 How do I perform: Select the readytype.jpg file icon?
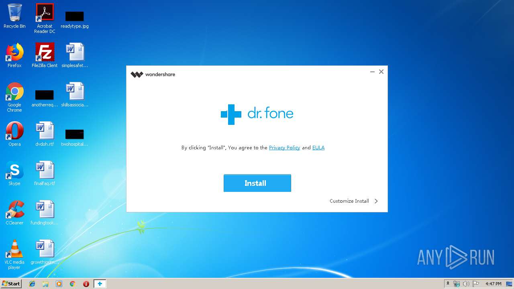click(x=75, y=19)
